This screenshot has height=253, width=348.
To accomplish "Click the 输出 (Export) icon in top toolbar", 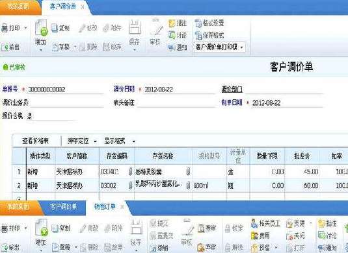I will (x=5, y=47).
